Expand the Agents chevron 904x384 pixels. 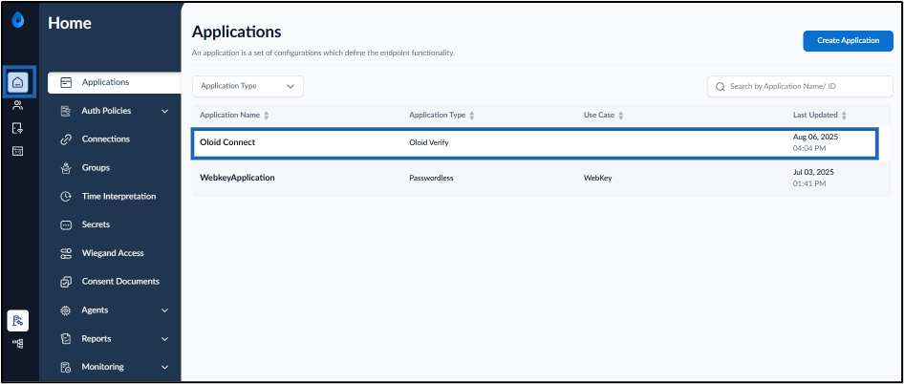tap(165, 310)
